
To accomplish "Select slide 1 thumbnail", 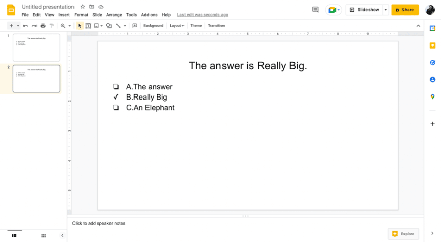I will [x=36, y=47].
